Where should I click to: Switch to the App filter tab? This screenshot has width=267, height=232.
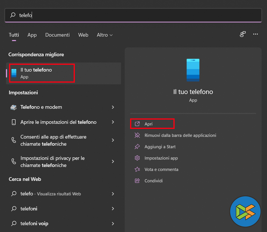(x=32, y=35)
